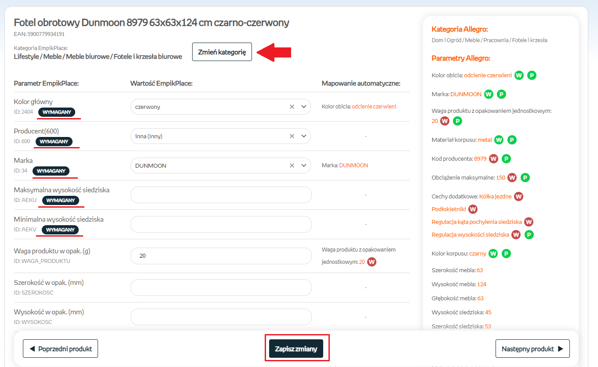Clear the Marka DUNMOON value with X
This screenshot has height=367, width=598.
point(292,166)
